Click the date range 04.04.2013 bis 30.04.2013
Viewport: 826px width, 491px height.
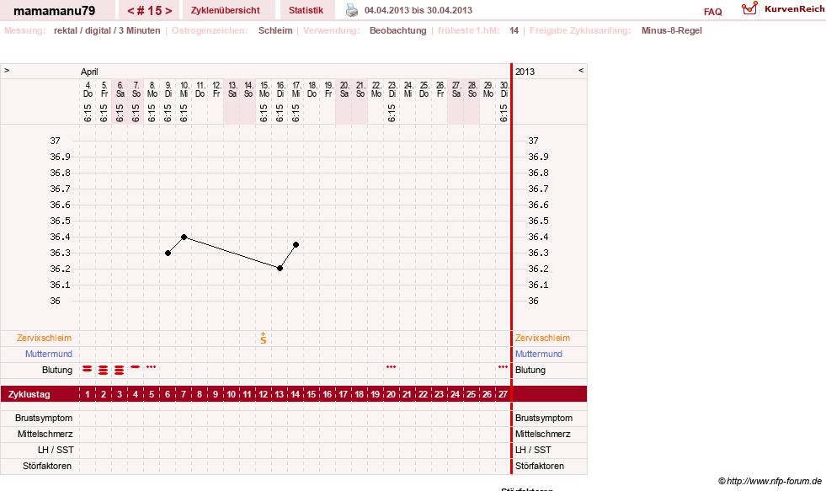tap(418, 10)
